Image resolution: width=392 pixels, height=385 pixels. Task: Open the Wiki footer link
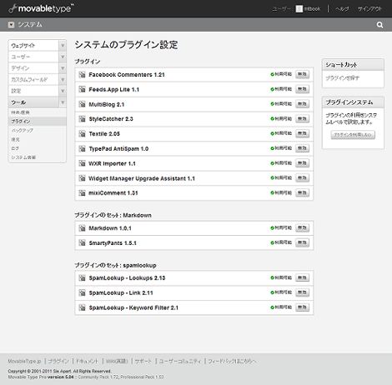[117, 361]
